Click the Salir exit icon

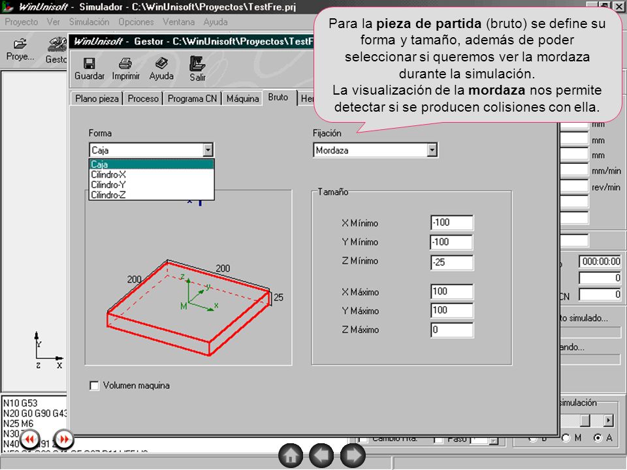(x=197, y=63)
